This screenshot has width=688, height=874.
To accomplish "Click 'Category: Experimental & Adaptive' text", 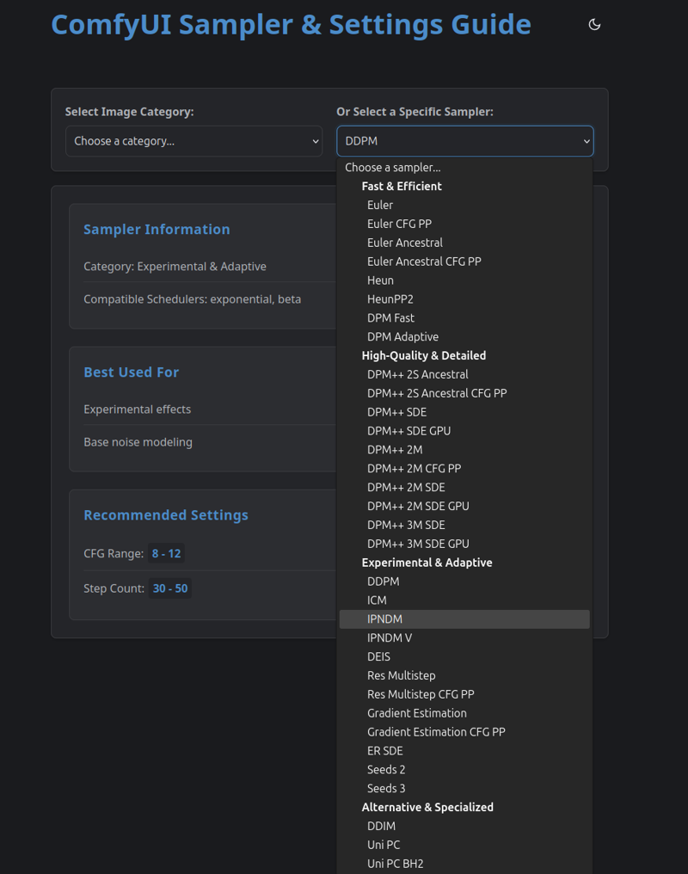I will click(x=175, y=267).
